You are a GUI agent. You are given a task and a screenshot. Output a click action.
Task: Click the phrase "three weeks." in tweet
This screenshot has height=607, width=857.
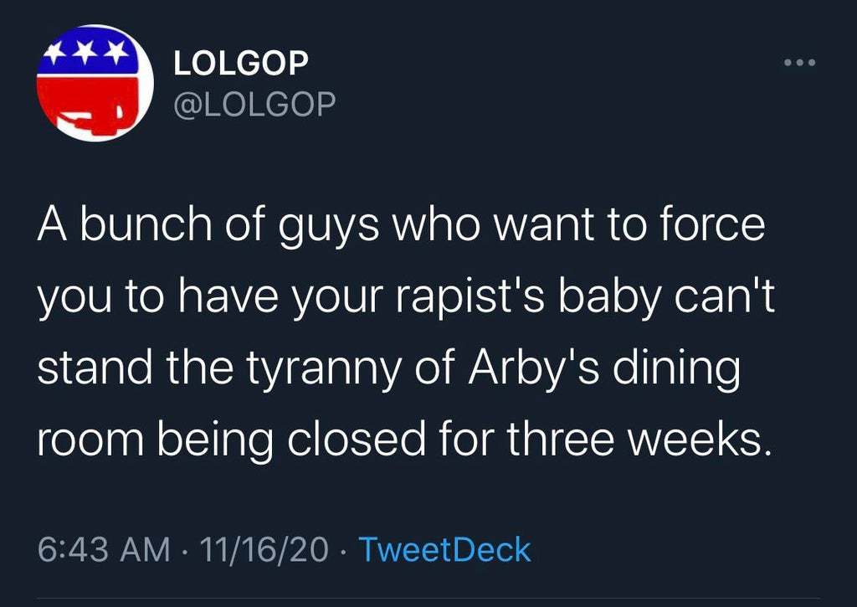(639, 439)
